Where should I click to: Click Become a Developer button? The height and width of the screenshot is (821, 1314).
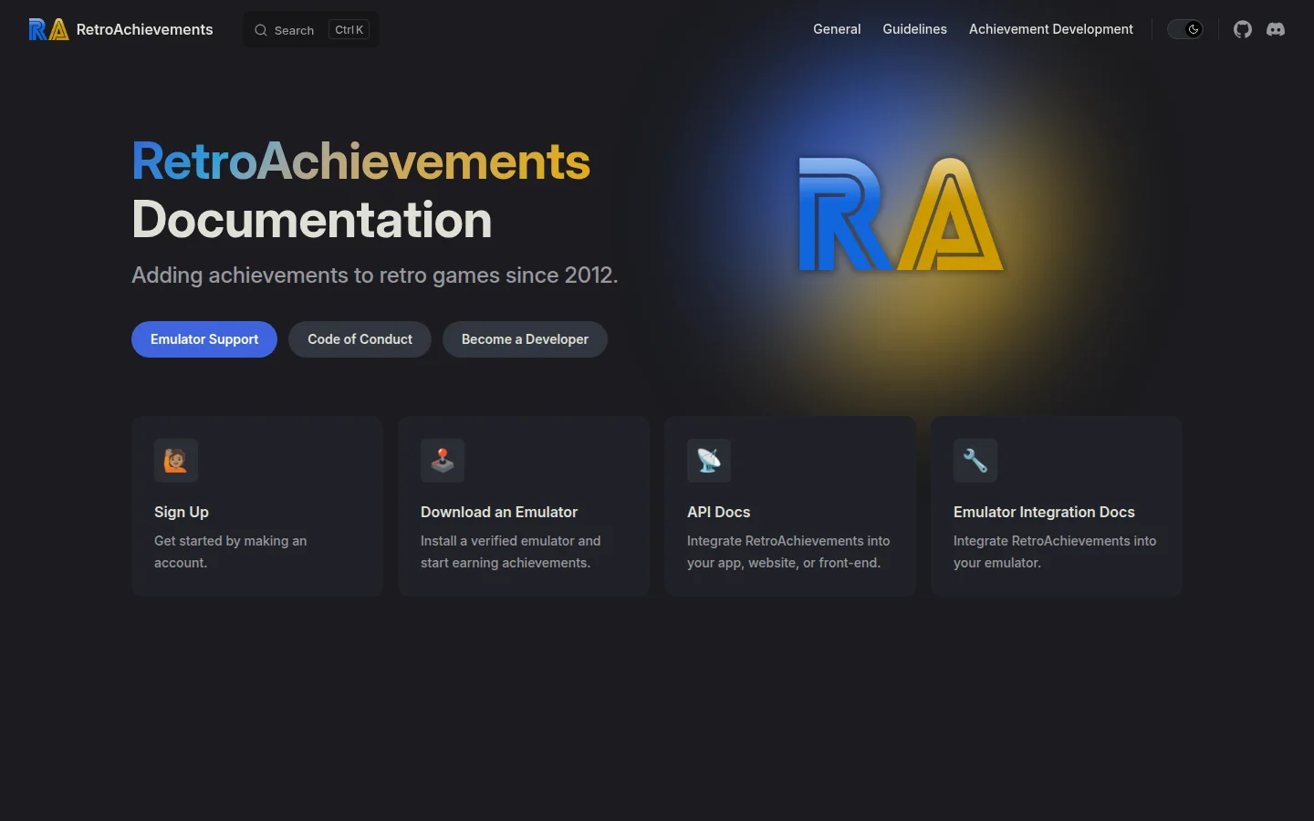pyautogui.click(x=525, y=339)
